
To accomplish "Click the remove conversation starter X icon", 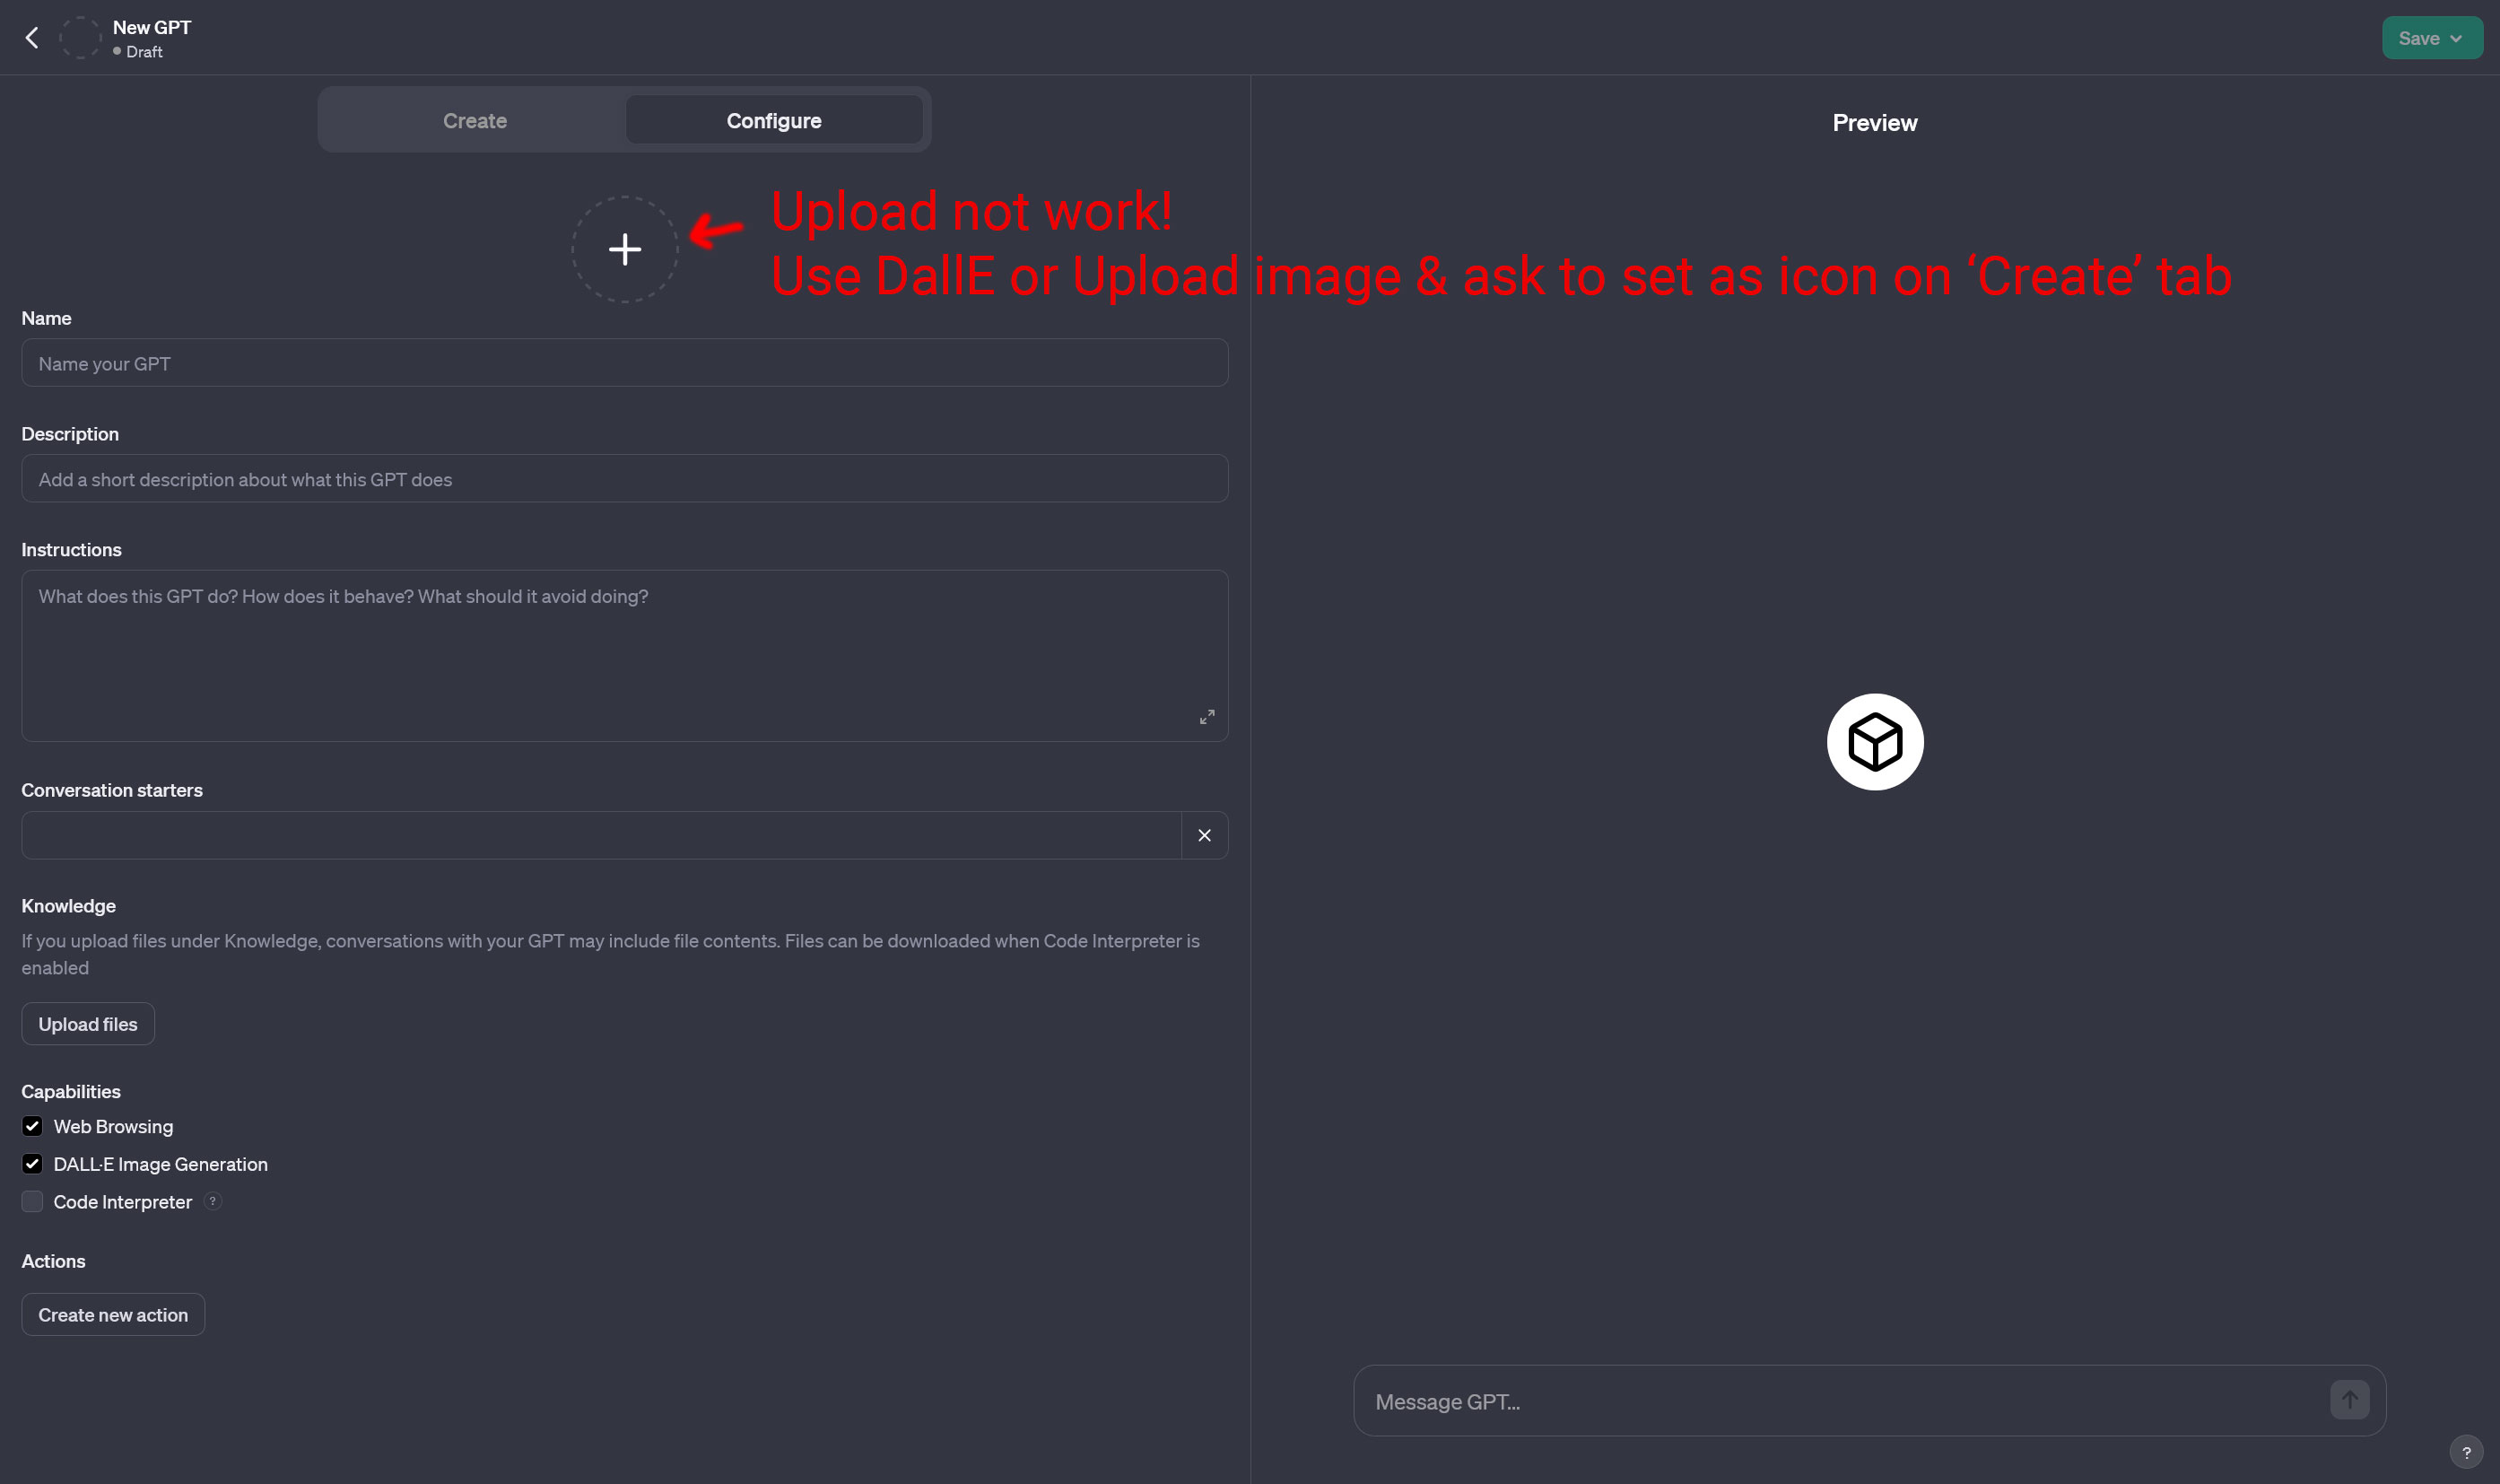I will pos(1204,835).
